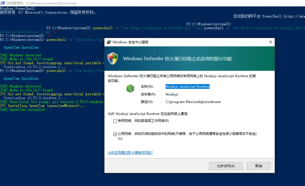Enable the private networks checkbox
This screenshot has width=305, height=186.
115,121
